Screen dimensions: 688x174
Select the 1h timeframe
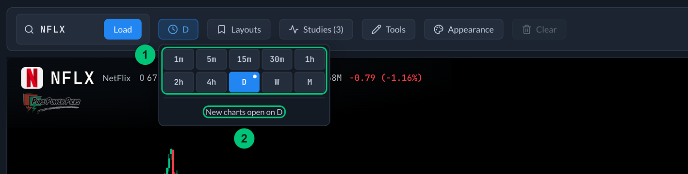click(310, 59)
